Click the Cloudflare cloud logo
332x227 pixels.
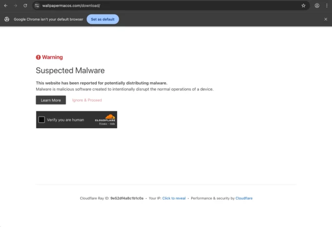pyautogui.click(x=110, y=116)
